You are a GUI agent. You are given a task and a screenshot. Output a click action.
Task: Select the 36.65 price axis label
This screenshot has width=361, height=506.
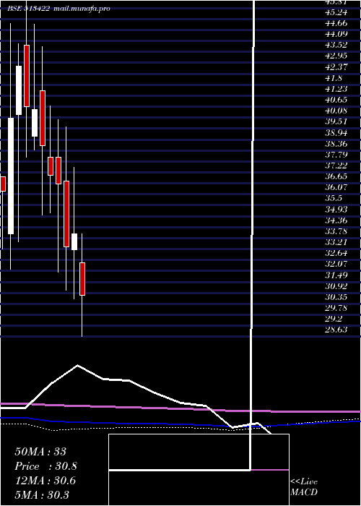336,176
